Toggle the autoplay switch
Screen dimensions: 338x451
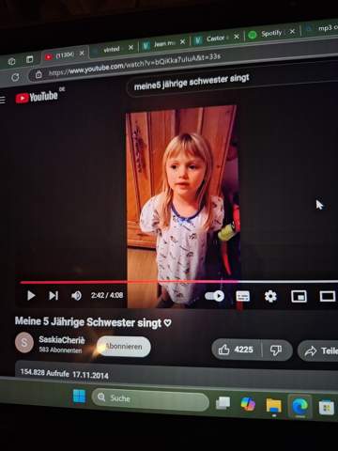click(x=214, y=296)
